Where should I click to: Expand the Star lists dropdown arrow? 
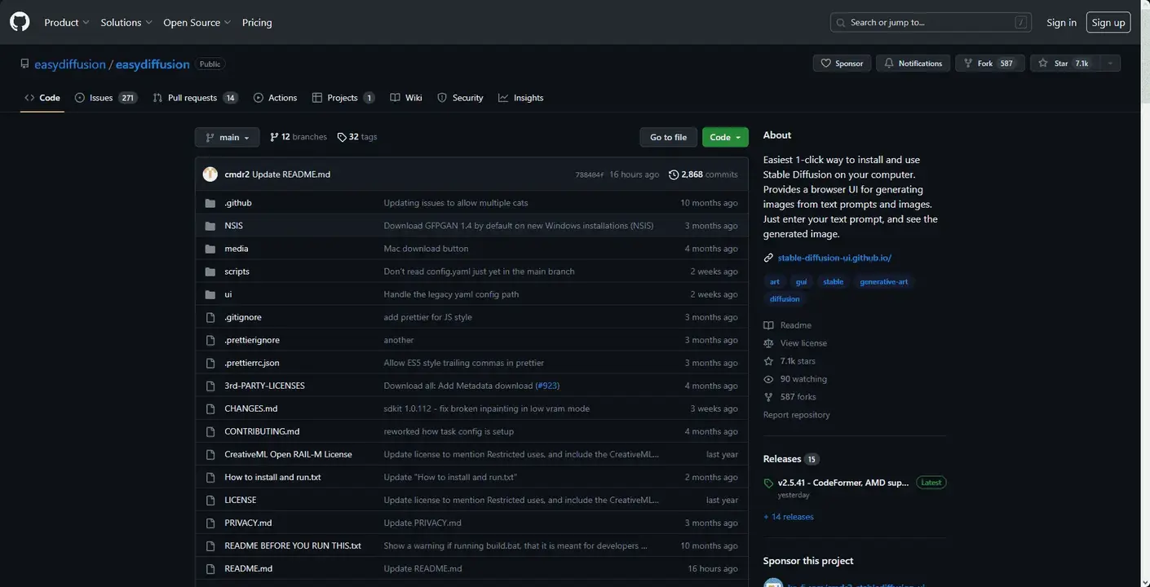pyautogui.click(x=1109, y=63)
